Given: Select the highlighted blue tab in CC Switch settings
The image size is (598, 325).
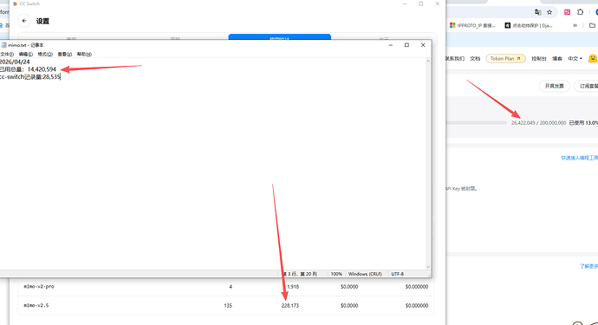Looking at the screenshot, I should click(280, 37).
